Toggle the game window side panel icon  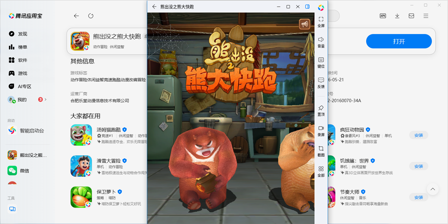308,7
